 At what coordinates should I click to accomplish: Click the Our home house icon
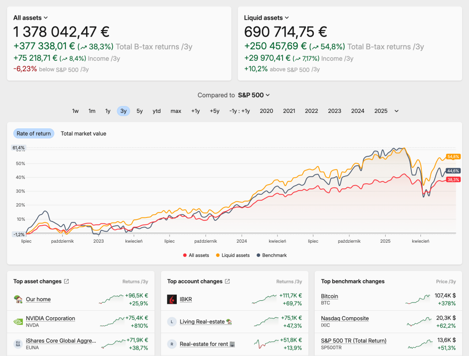coord(18,299)
